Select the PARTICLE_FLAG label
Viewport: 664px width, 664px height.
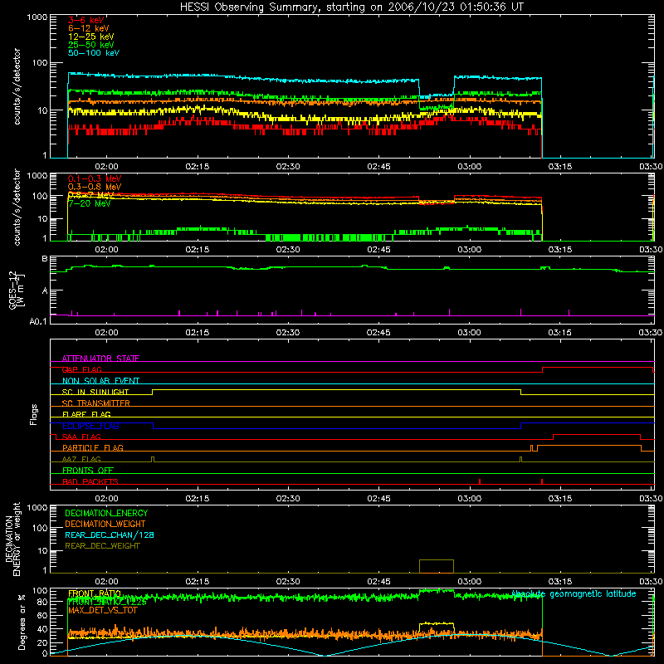(93, 448)
